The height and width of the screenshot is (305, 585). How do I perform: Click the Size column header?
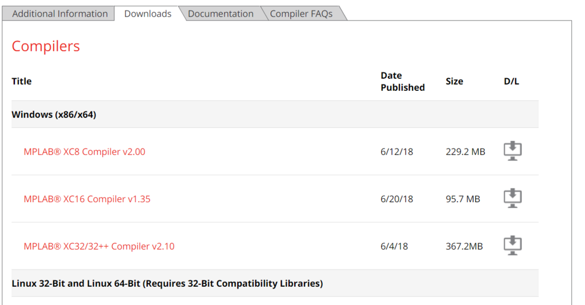(x=454, y=81)
